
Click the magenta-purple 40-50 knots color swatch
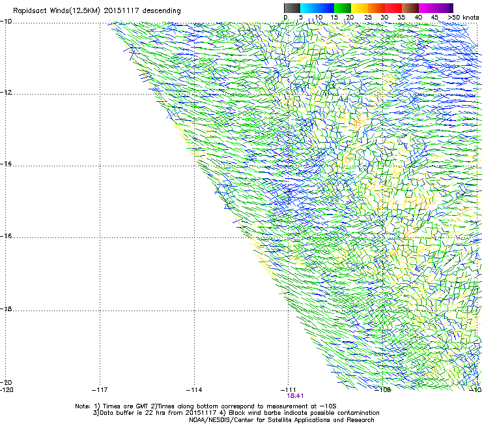pyautogui.click(x=436, y=8)
